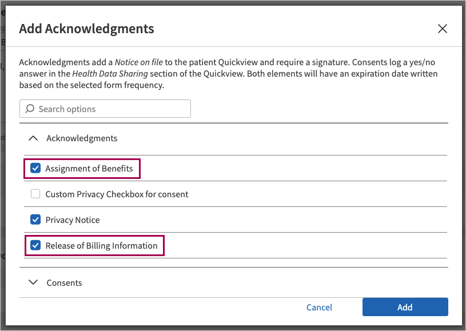Click the Assignment of Benefits label text
This screenshot has height=331, width=466.
pos(89,168)
